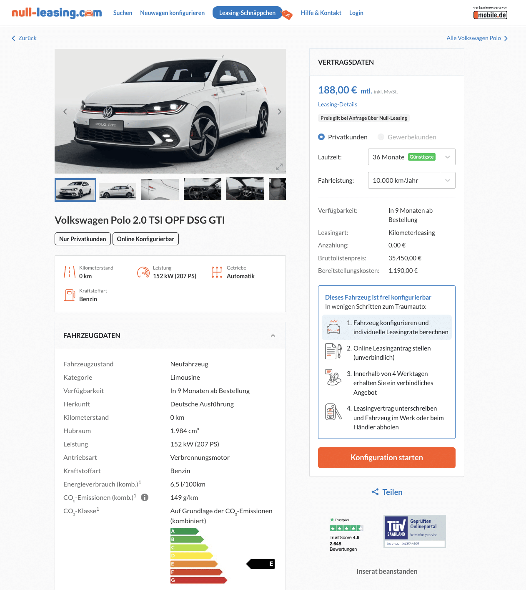The image size is (526, 590).
Task: Open the Login page
Action: (x=356, y=13)
